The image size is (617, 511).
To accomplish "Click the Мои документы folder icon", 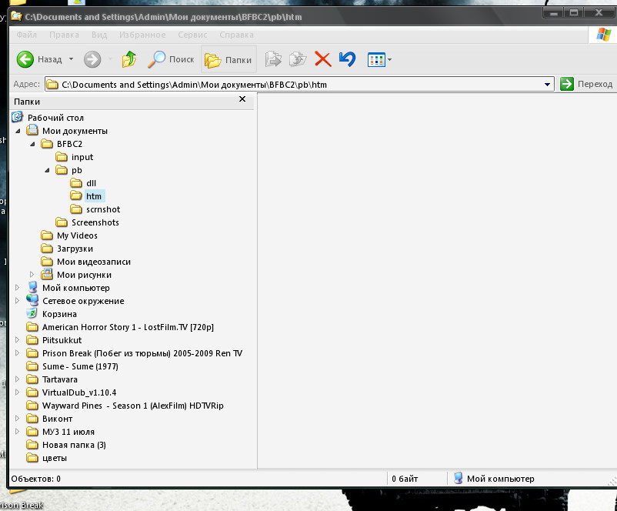I will coord(32,130).
